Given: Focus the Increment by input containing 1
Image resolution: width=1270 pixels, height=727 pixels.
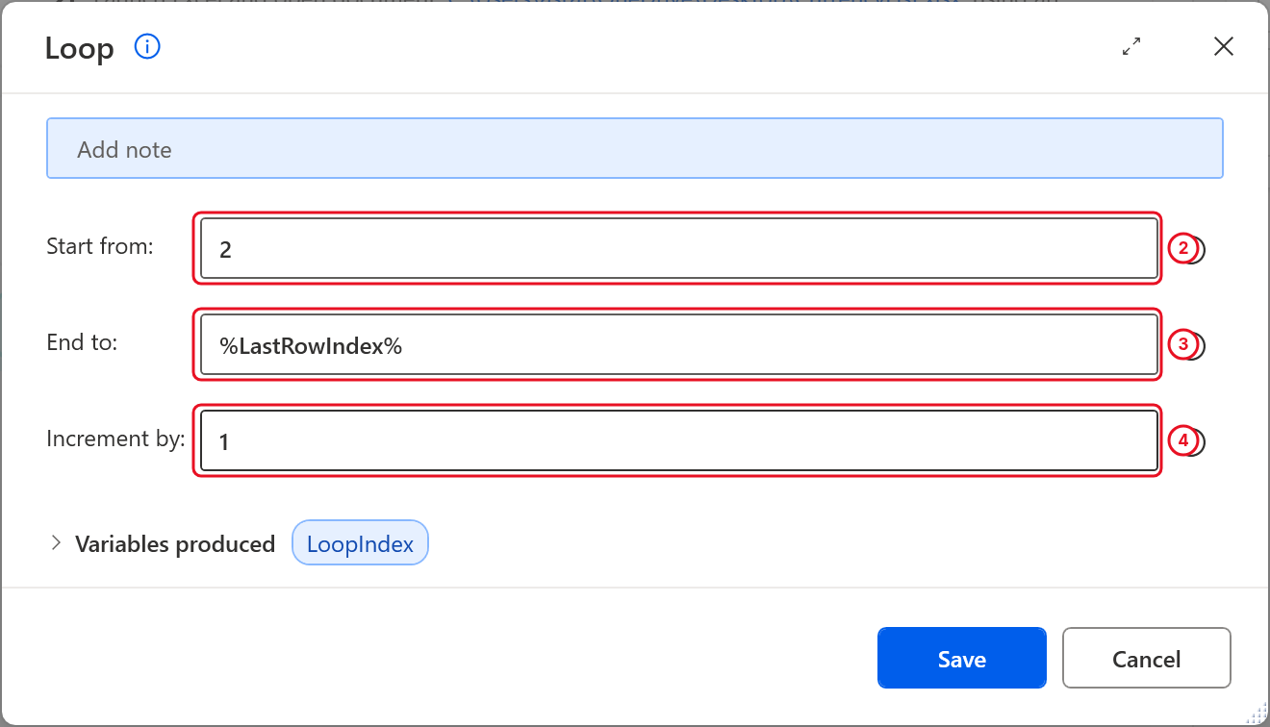Looking at the screenshot, I should click(x=678, y=441).
